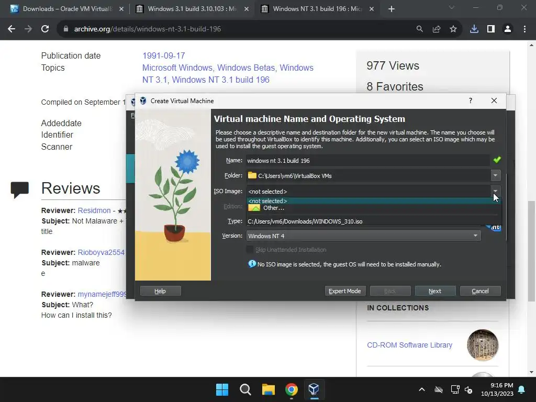Switch to Downloads Oracle VM VirtualBox tab
The width and height of the screenshot is (536, 402).
pyautogui.click(x=66, y=9)
